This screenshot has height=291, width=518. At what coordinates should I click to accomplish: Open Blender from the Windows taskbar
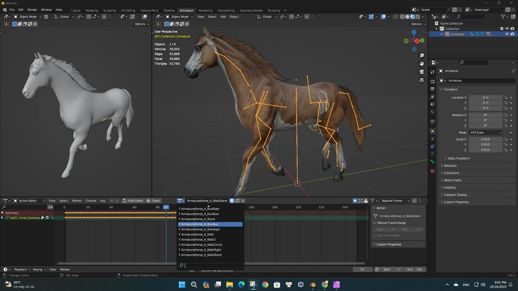[x=312, y=285]
